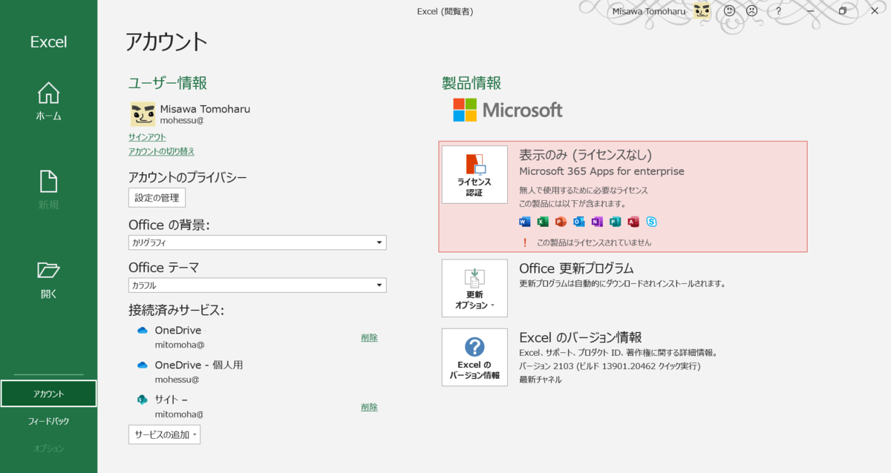Select the フィードバック menu item
The height and width of the screenshot is (473, 891).
pos(48,421)
